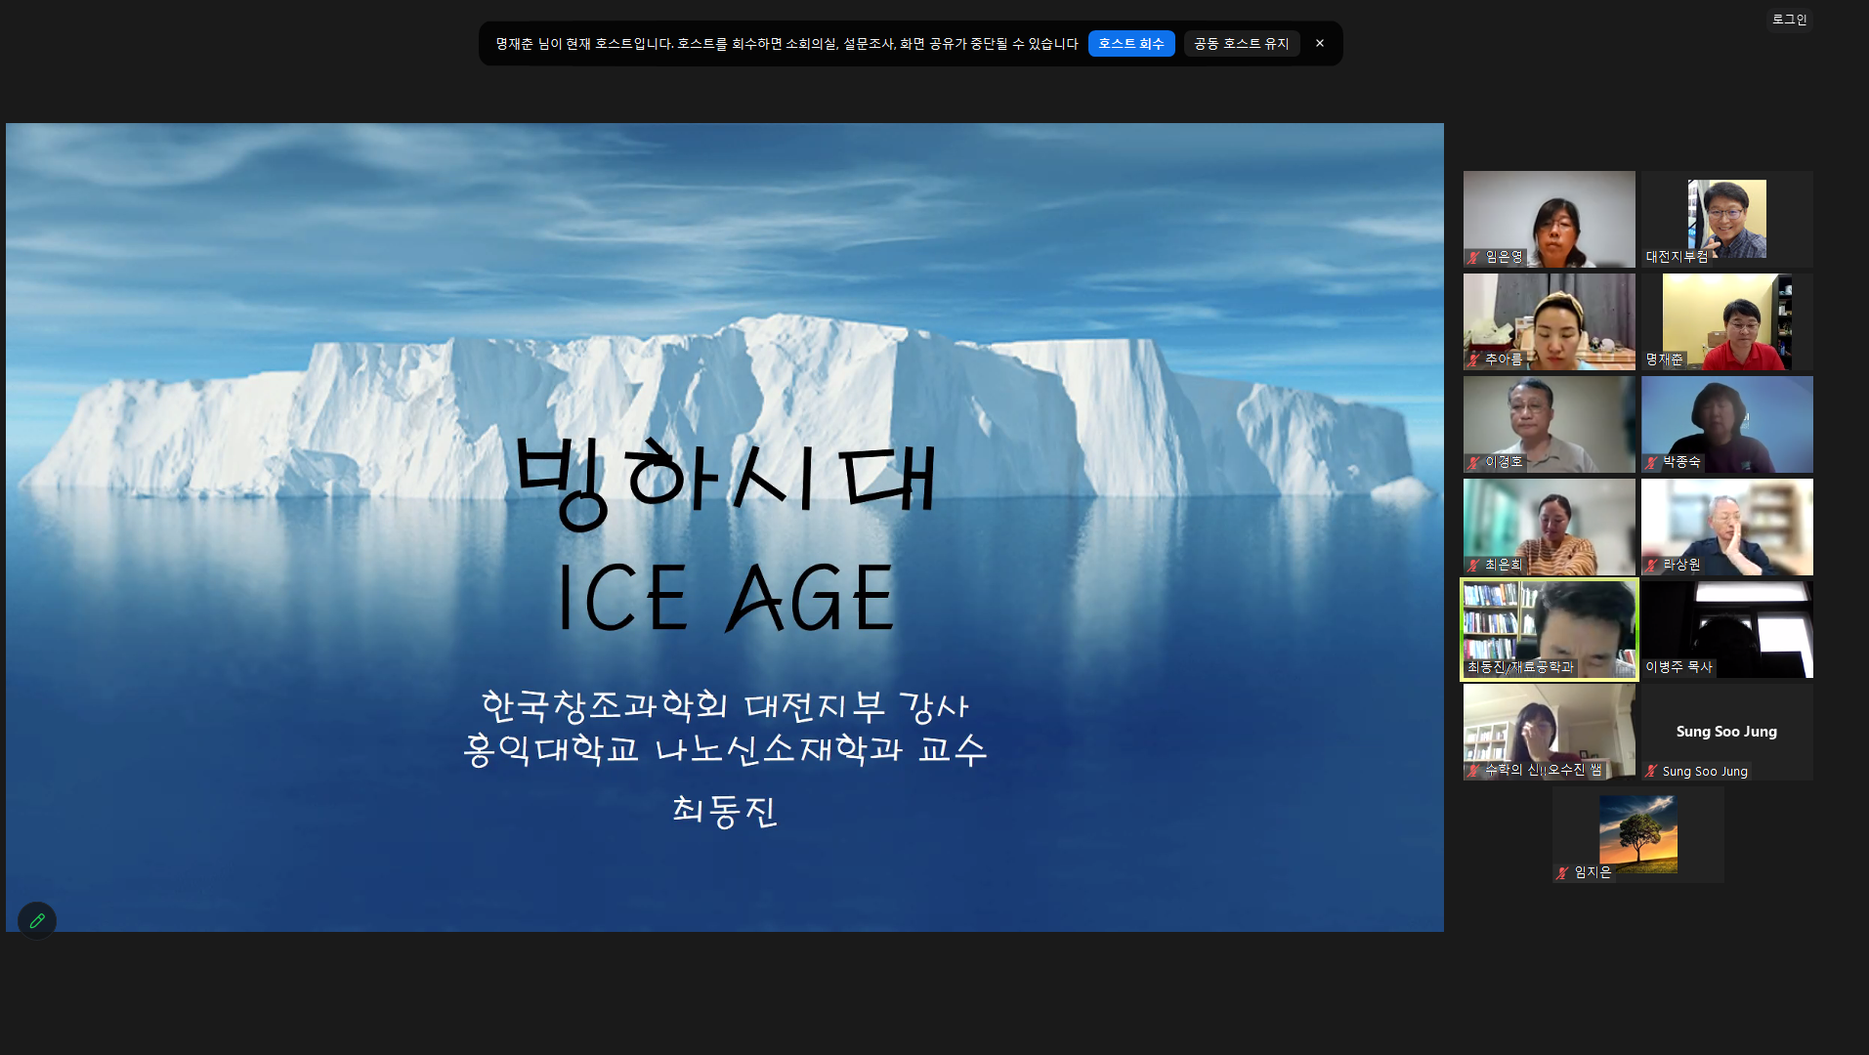
Task: Select 박종숙's video tile
Action: click(x=1727, y=424)
